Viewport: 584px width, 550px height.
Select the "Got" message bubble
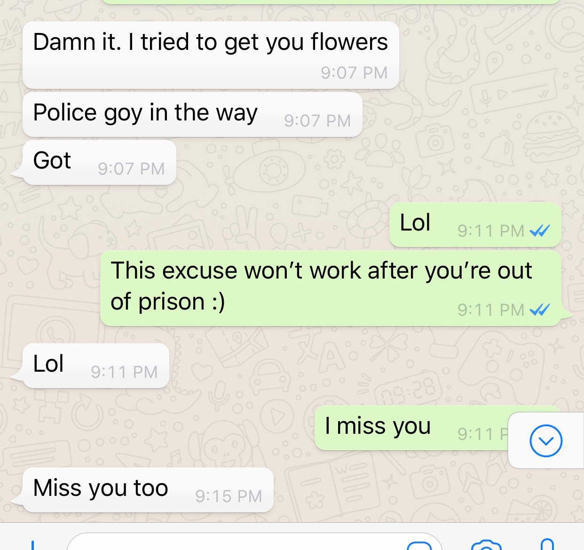99,162
